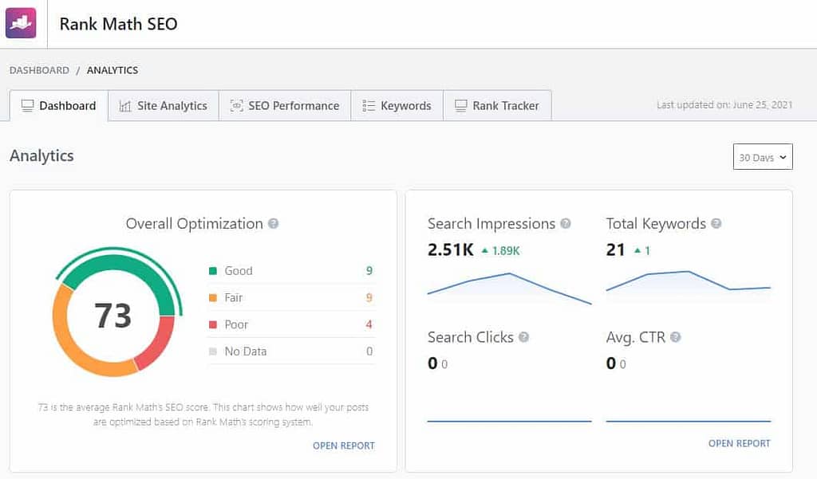
Task: Click the green Good legend swatch
Action: coord(212,271)
